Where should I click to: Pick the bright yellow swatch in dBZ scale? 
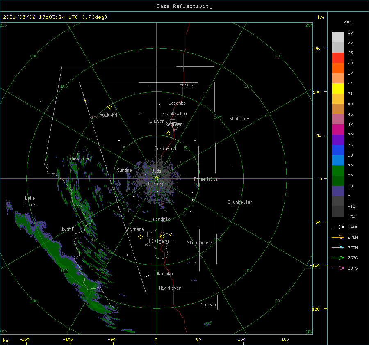pyautogui.click(x=338, y=89)
